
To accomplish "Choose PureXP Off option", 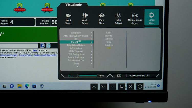I will point(109,48).
